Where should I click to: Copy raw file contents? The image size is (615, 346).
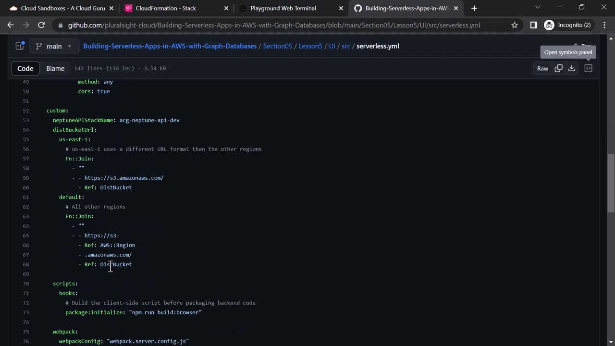[x=558, y=68]
